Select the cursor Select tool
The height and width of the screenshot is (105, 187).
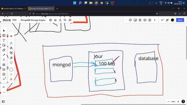4,31
